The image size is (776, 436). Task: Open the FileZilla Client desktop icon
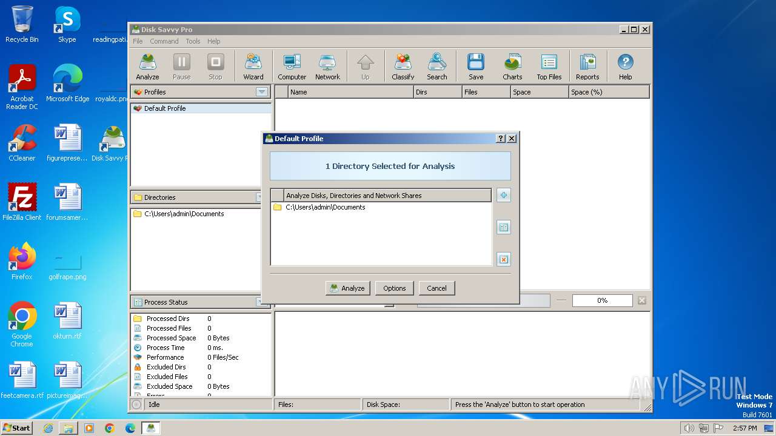click(x=22, y=202)
